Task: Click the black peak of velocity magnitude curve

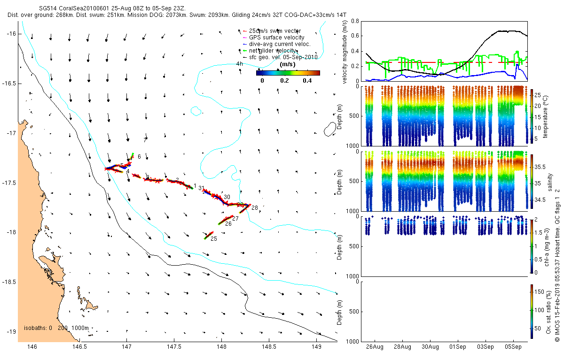Action: point(509,31)
